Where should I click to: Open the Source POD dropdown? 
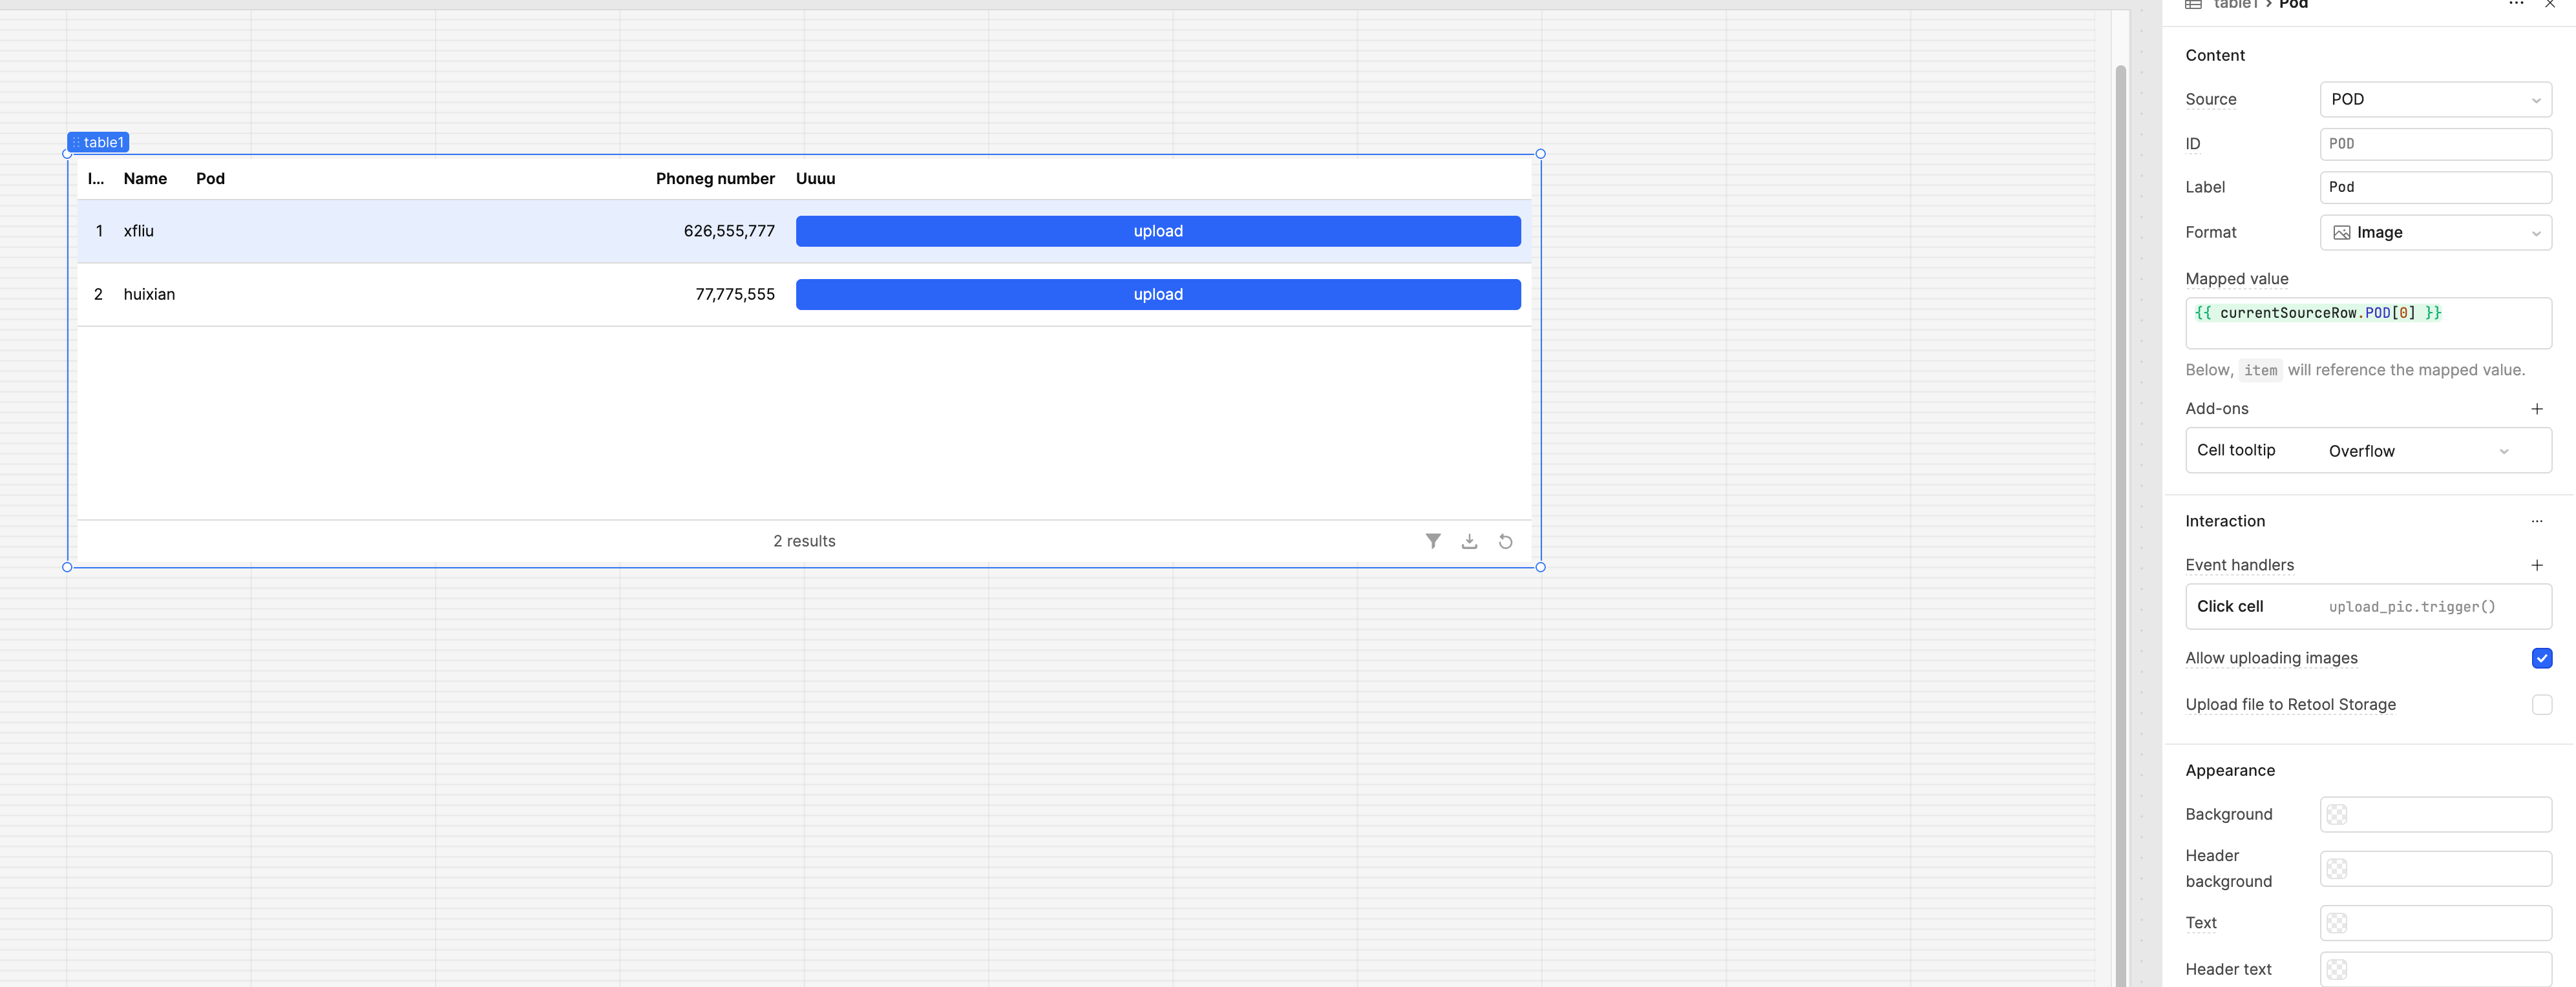[2435, 99]
